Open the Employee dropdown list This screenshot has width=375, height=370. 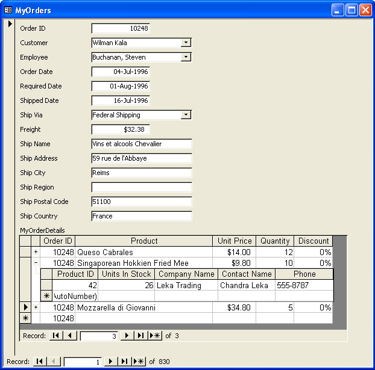(186, 57)
